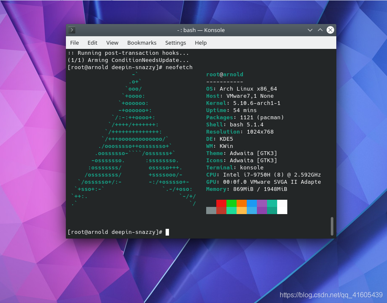Click the 'Memory: 869MiB / 1948MiB' line
Image resolution: width=387 pixels, height=303 pixels.
247,189
